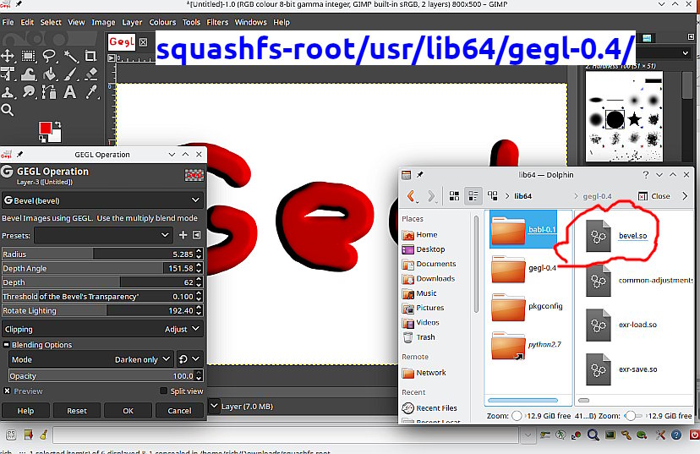Select the bevel.so file
This screenshot has height=454, width=700.
tap(615, 236)
